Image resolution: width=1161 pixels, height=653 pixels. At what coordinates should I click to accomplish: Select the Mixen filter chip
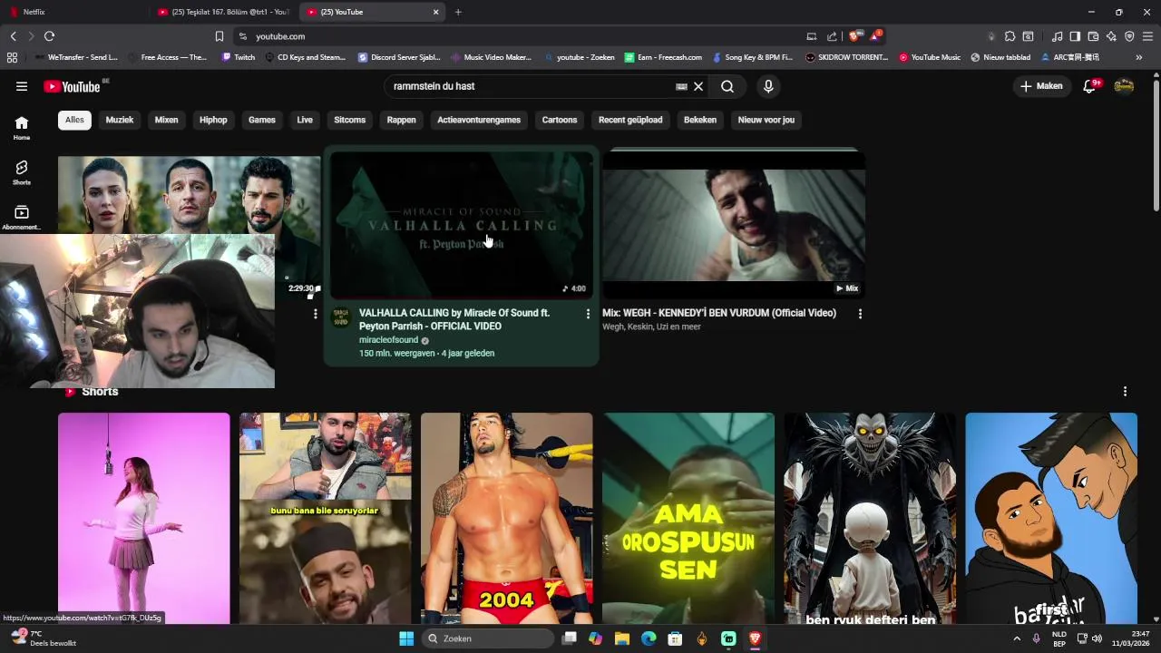pyautogui.click(x=167, y=120)
